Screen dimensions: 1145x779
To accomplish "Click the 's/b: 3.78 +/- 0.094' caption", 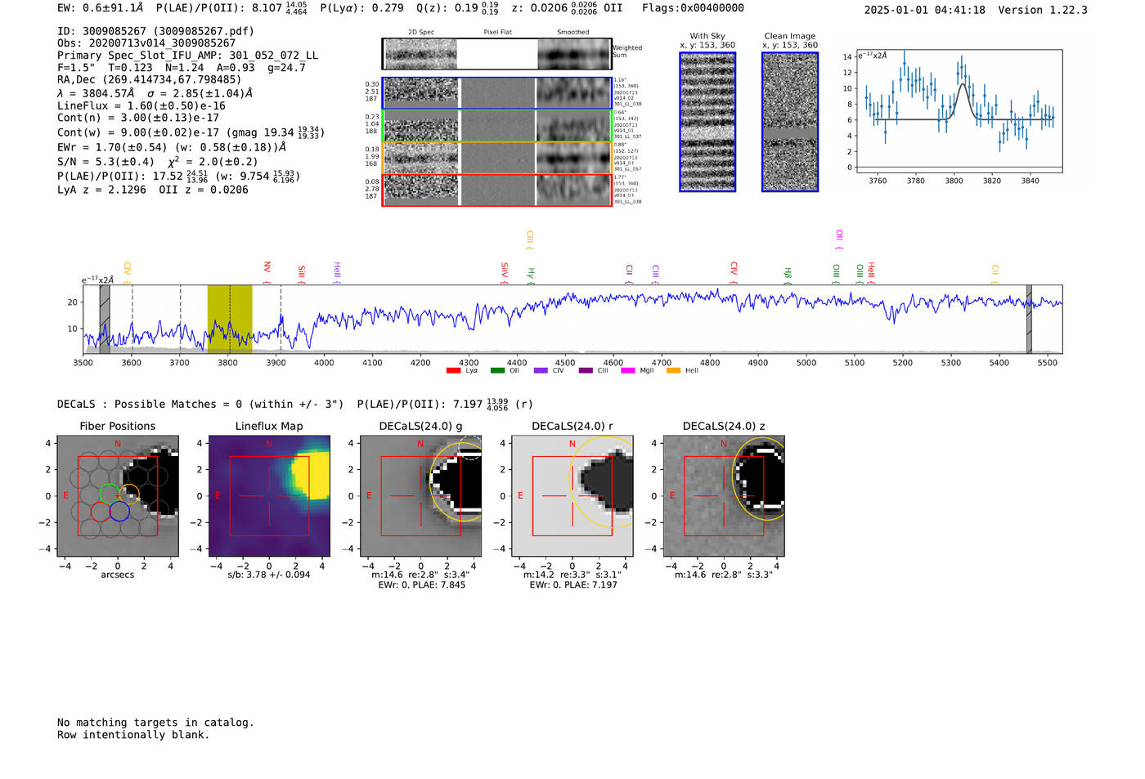I will pos(269,575).
